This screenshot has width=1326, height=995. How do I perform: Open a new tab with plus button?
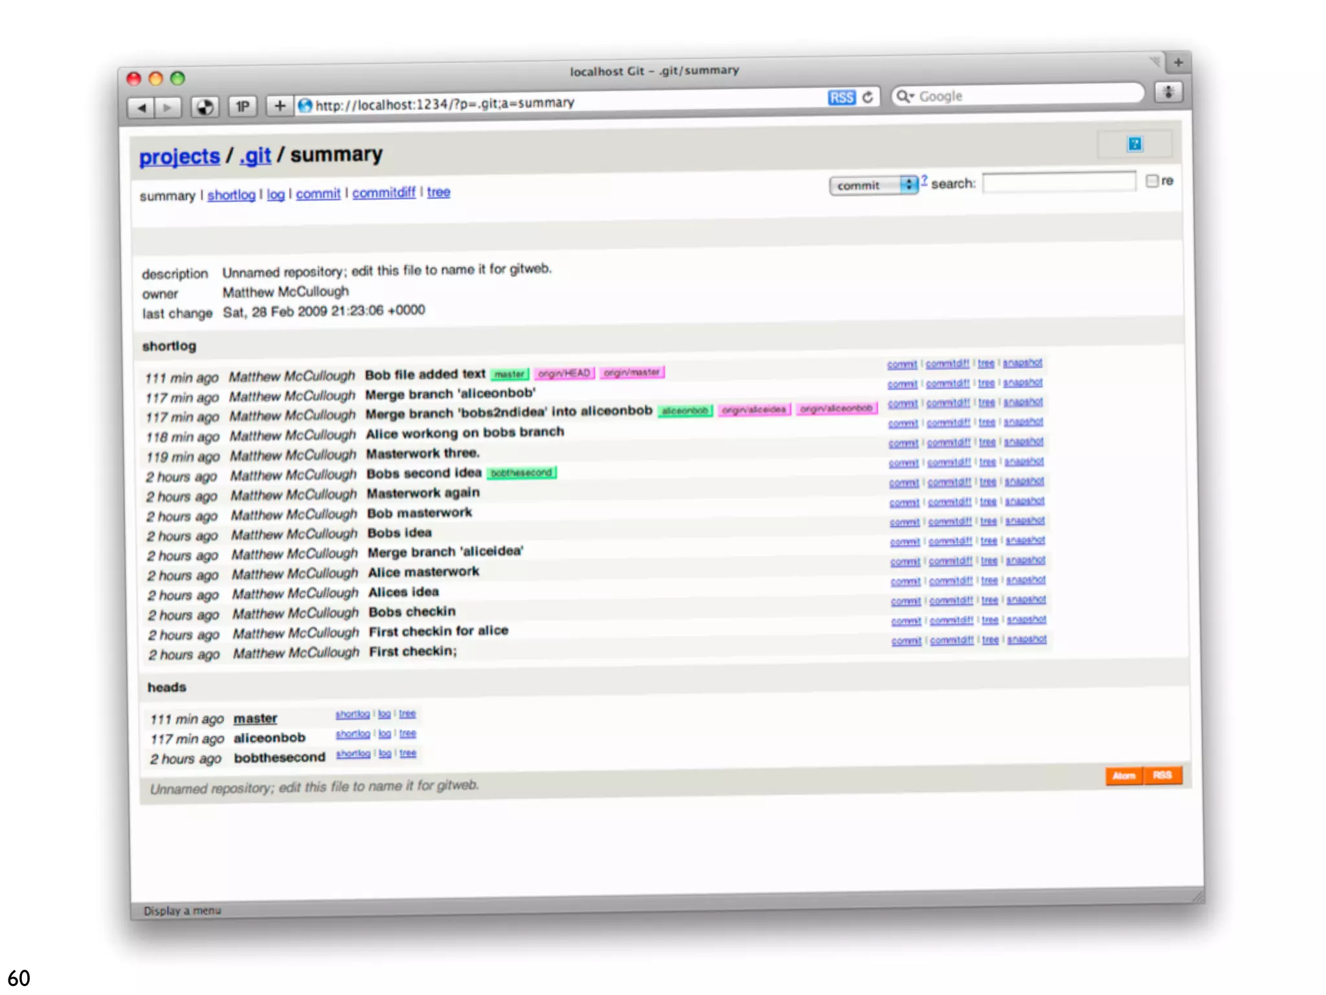pos(1178,63)
